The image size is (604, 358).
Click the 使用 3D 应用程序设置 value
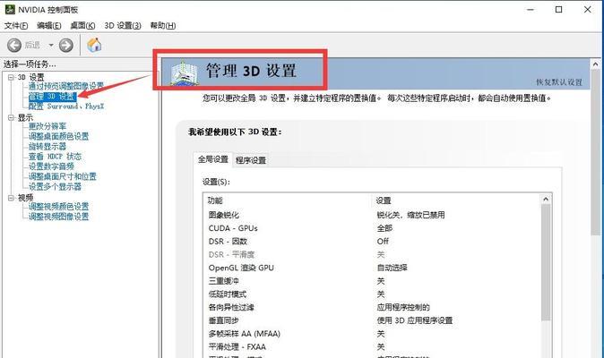[415, 320]
